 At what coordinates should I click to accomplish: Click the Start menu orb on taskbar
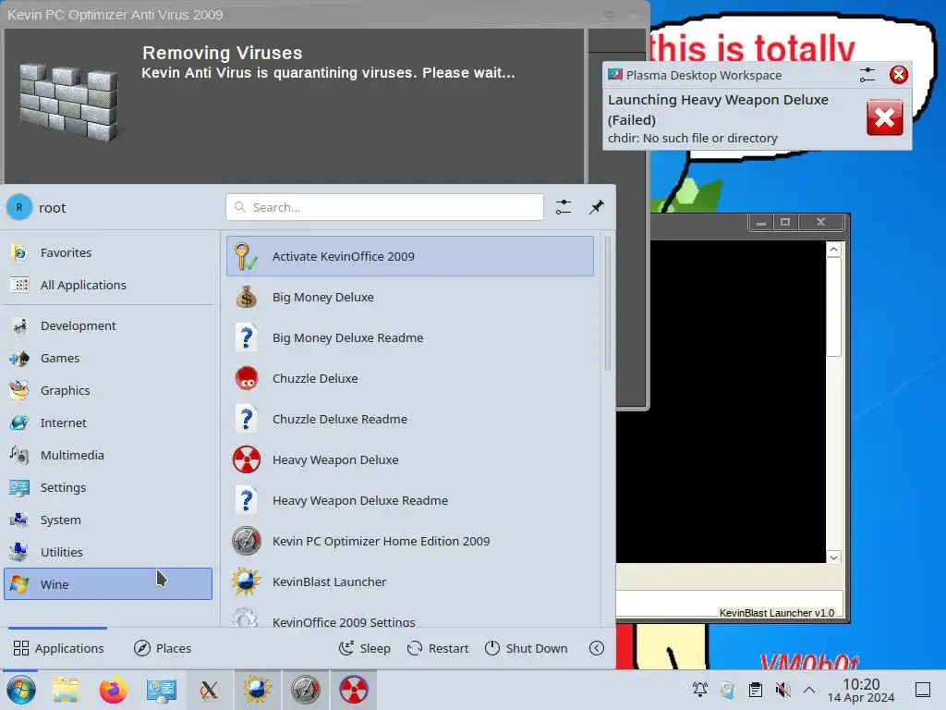coord(21,690)
